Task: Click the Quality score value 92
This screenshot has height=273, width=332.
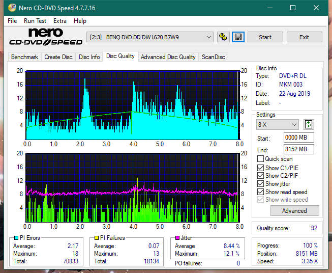Action: 314,228
